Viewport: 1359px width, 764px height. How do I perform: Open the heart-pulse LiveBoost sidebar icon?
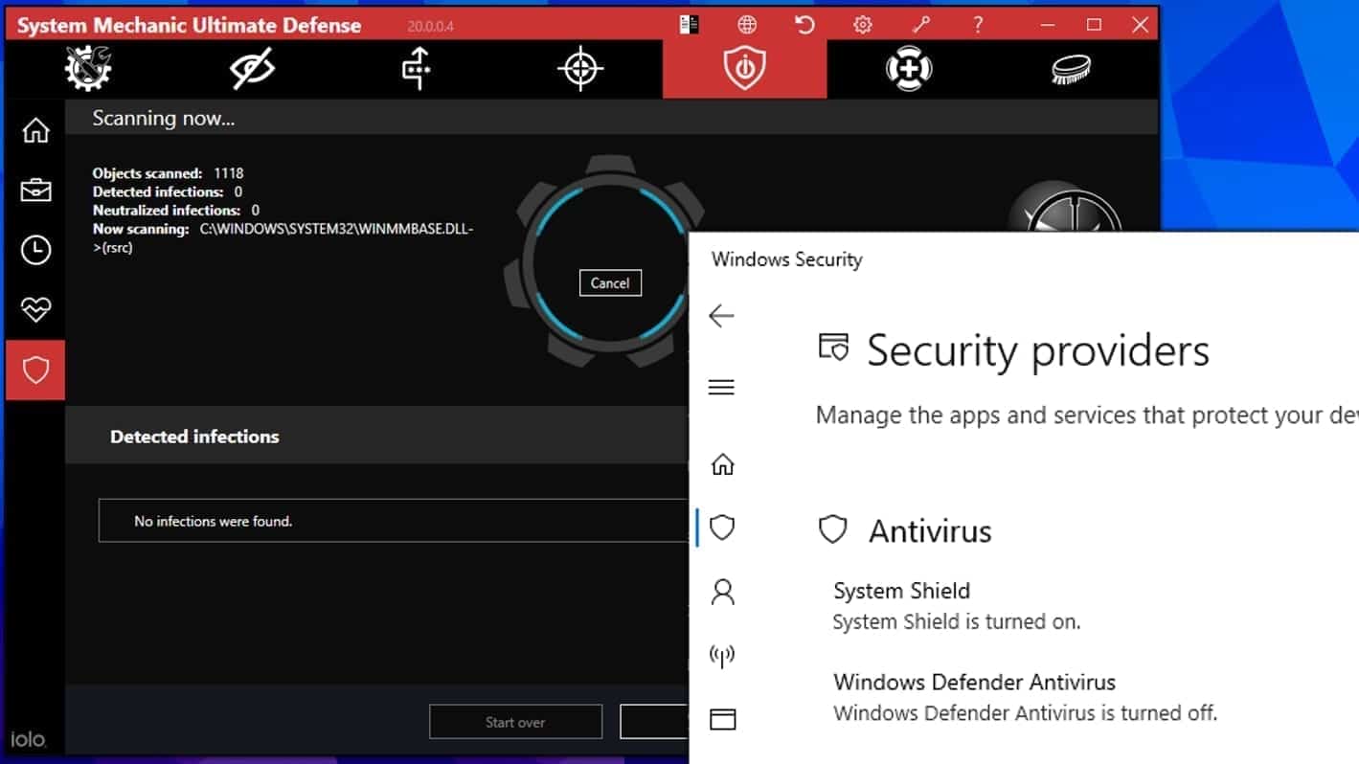pos(35,309)
